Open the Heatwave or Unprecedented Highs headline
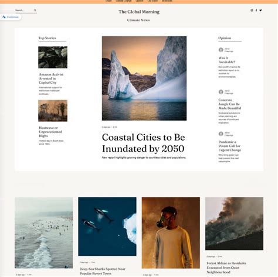This screenshot has width=278, height=277. pyautogui.click(x=50, y=132)
